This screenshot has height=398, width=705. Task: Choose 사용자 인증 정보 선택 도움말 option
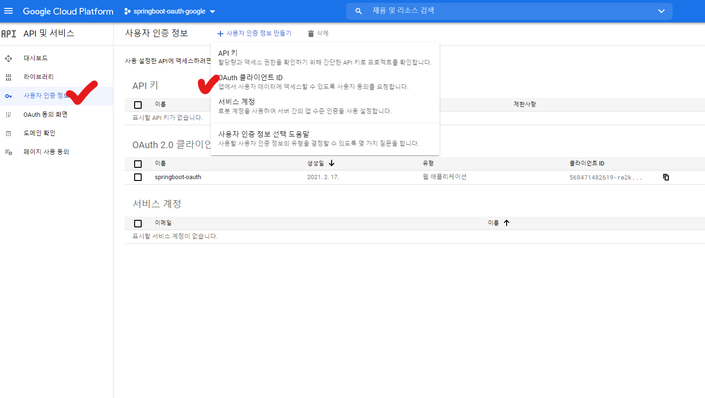click(x=325, y=138)
